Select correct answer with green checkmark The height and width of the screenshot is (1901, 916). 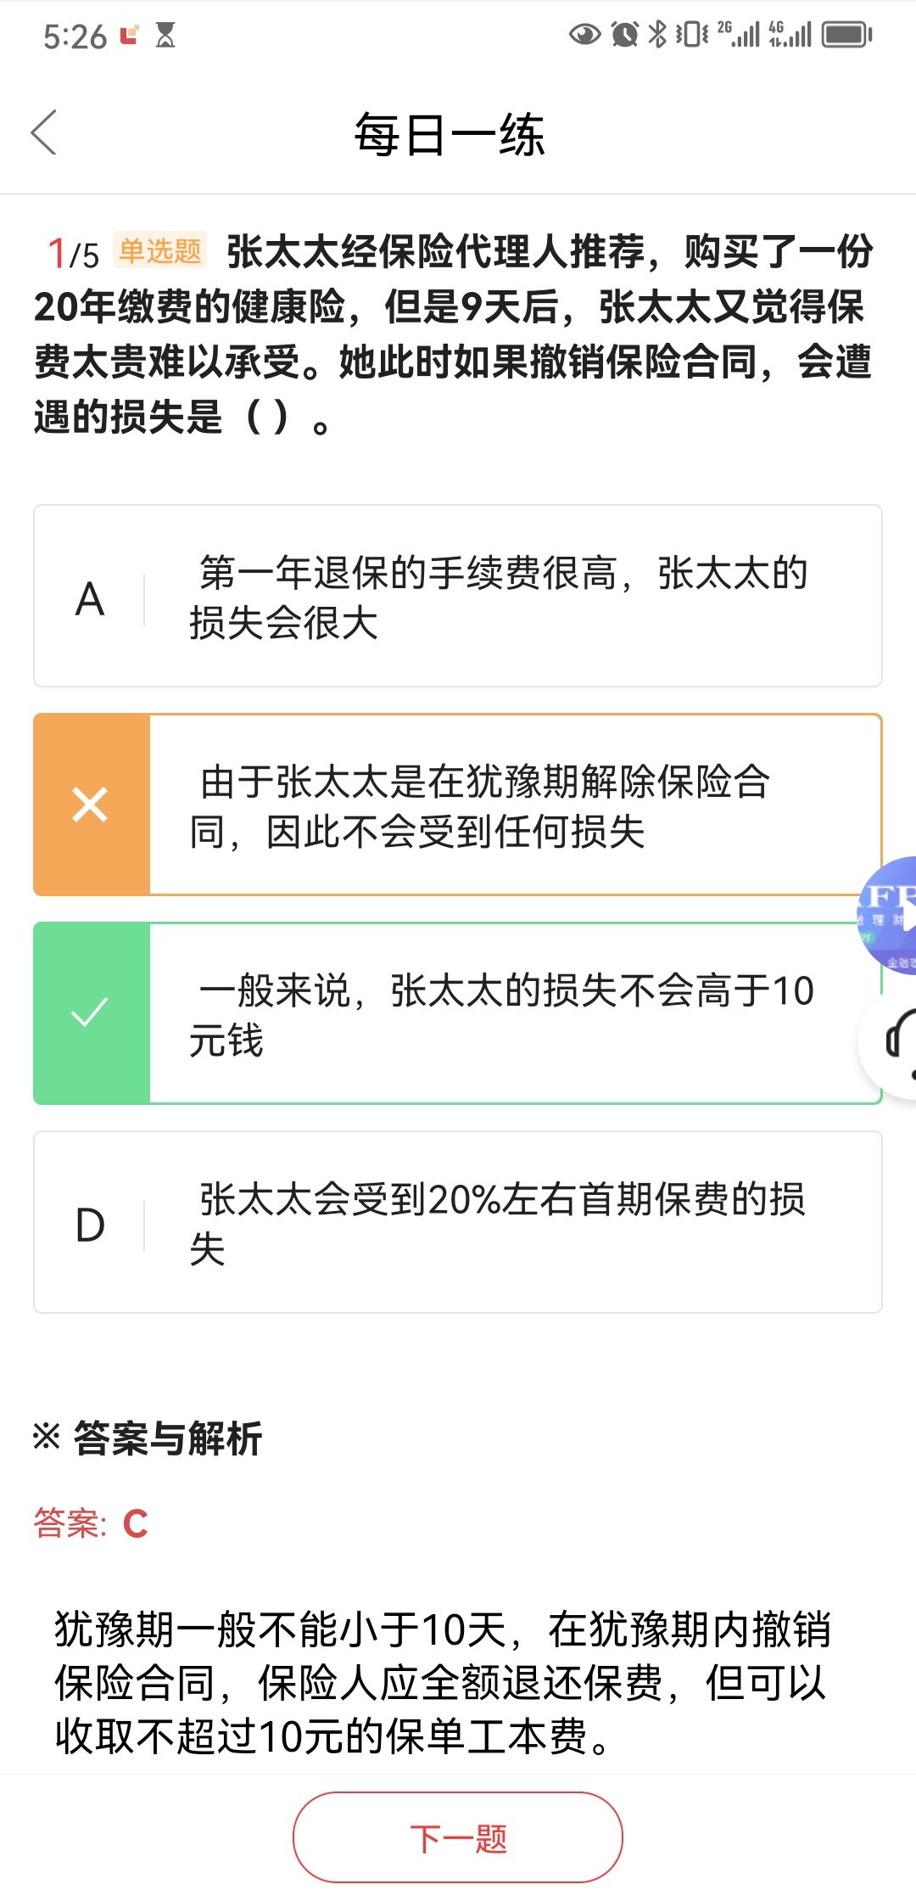pyautogui.click(x=458, y=1013)
